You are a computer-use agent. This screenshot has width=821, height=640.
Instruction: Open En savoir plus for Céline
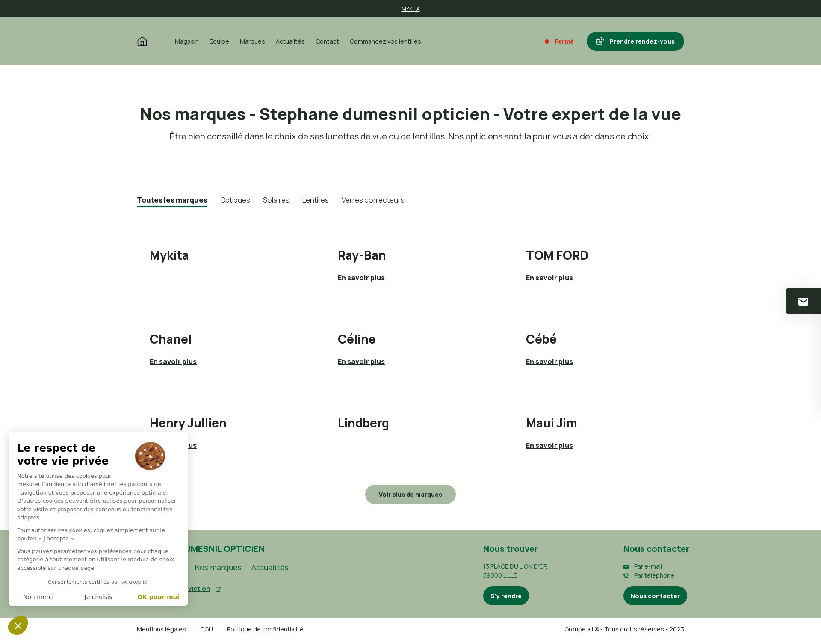click(361, 362)
